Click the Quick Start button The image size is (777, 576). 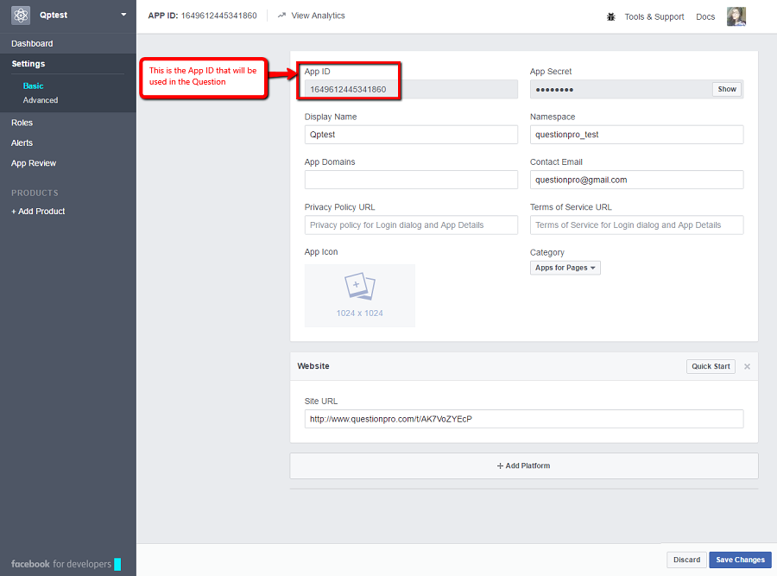tap(711, 366)
